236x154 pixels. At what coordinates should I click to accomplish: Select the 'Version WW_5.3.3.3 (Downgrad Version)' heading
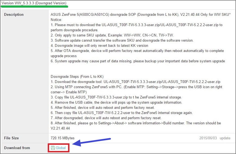click(34, 3)
